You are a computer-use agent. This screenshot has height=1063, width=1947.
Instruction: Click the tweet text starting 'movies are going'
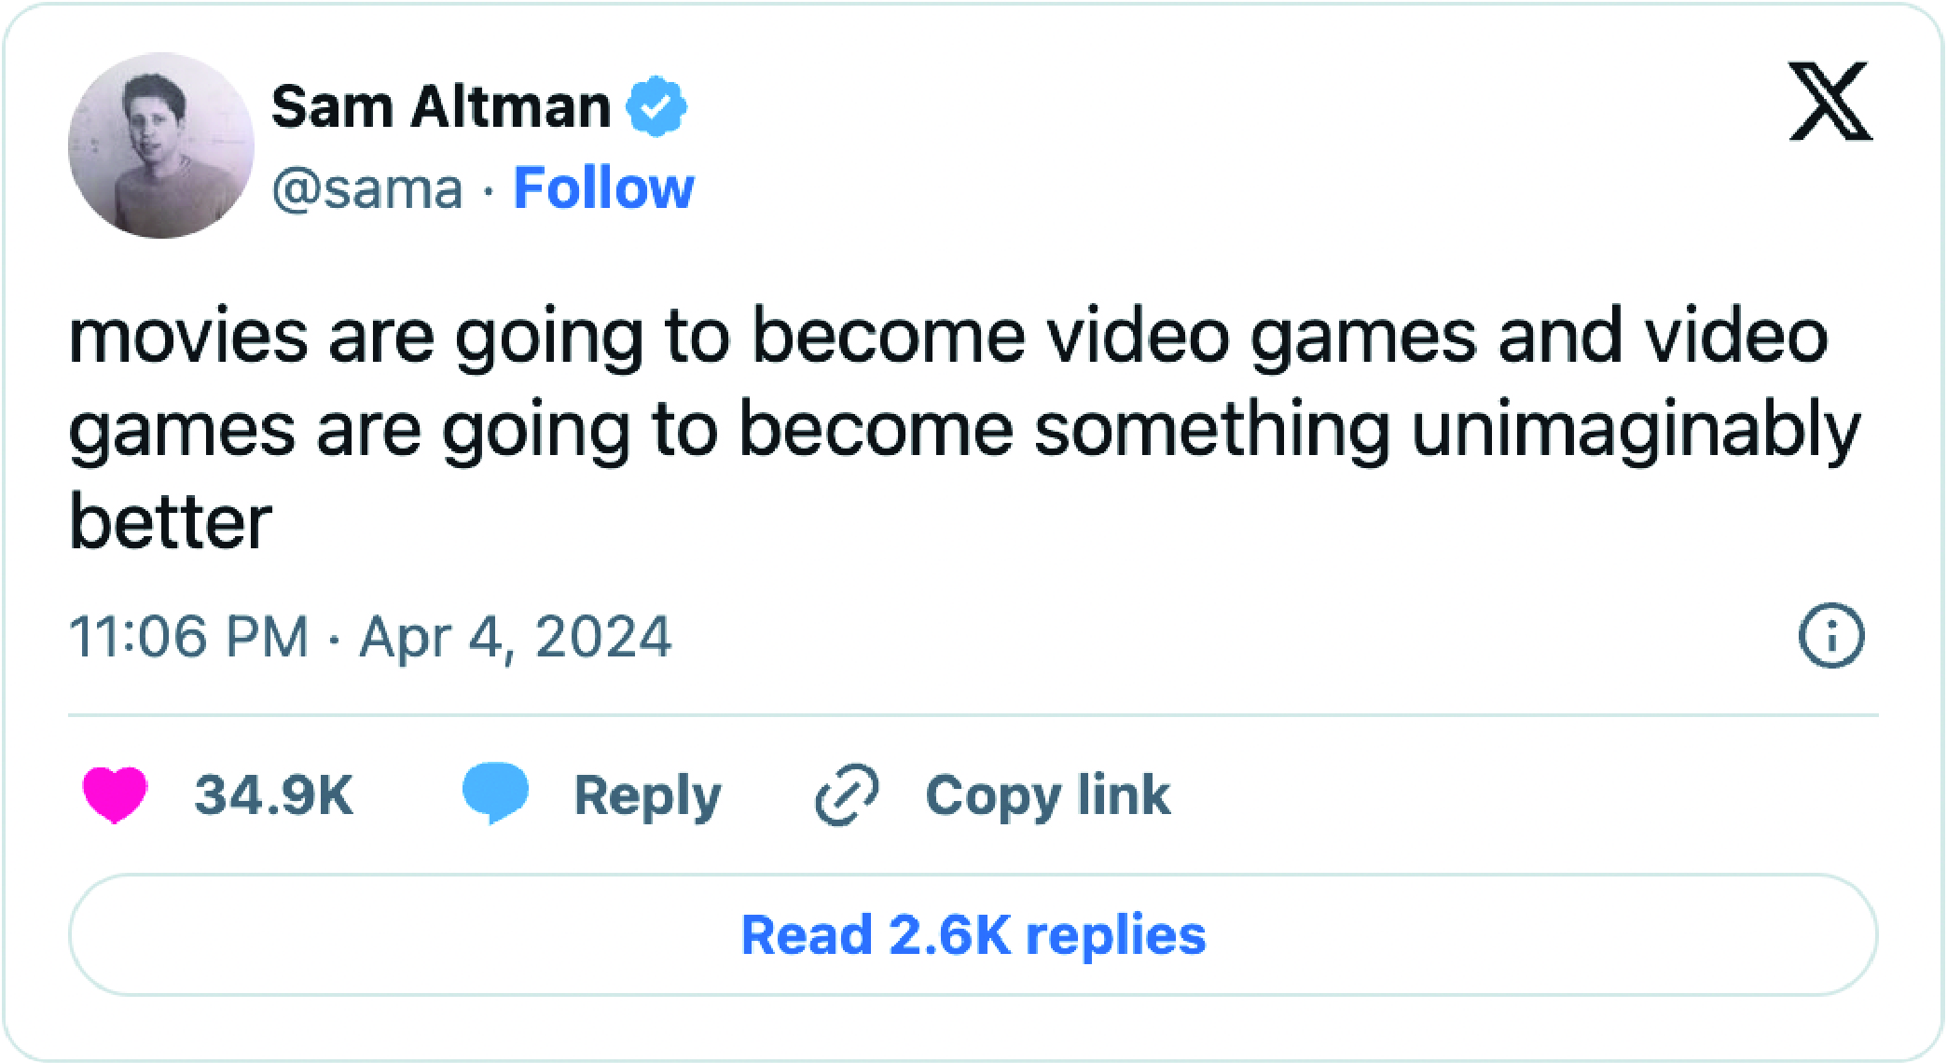click(x=965, y=429)
